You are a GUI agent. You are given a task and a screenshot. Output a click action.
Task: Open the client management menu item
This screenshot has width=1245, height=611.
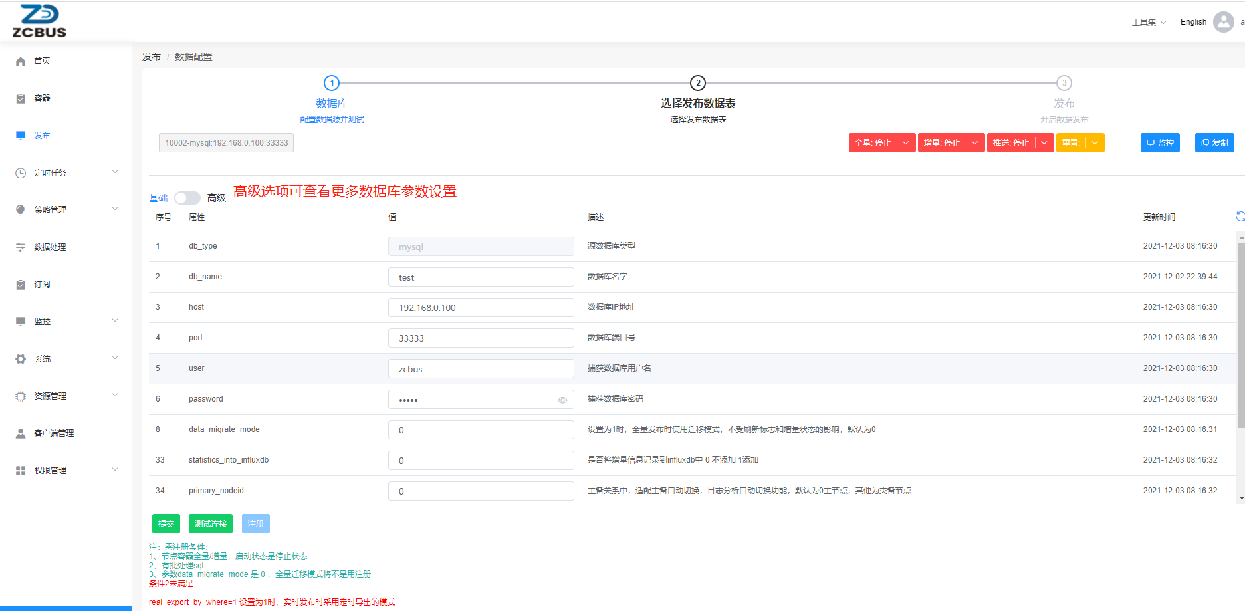[54, 433]
